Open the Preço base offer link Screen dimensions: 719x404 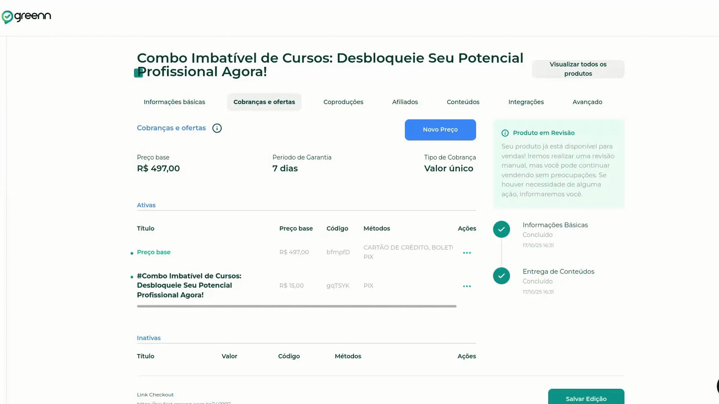coord(153,252)
